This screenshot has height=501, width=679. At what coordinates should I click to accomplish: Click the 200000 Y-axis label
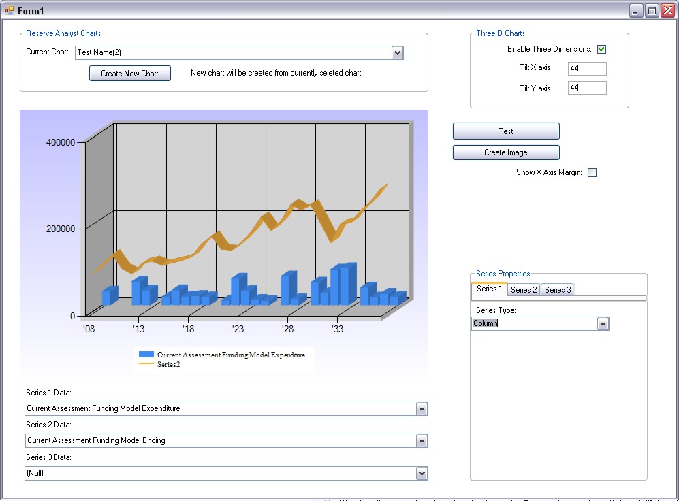pyautogui.click(x=61, y=229)
